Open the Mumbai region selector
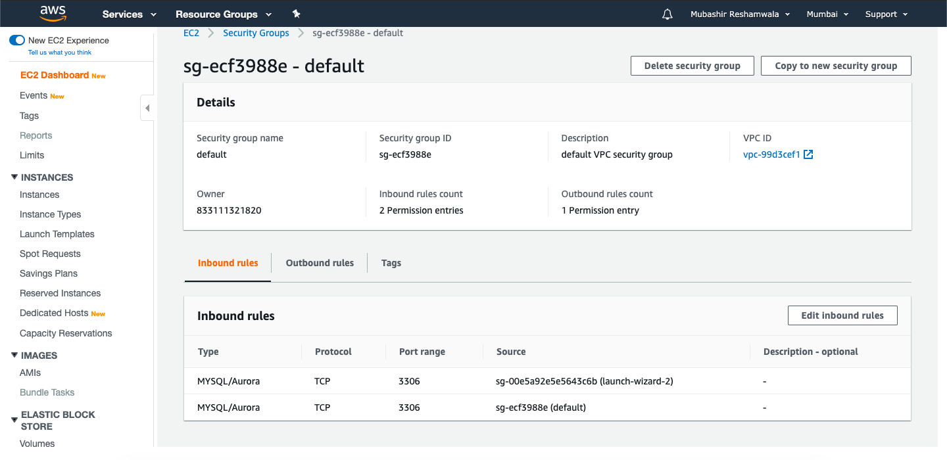The width and height of the screenshot is (947, 460). pos(827,14)
